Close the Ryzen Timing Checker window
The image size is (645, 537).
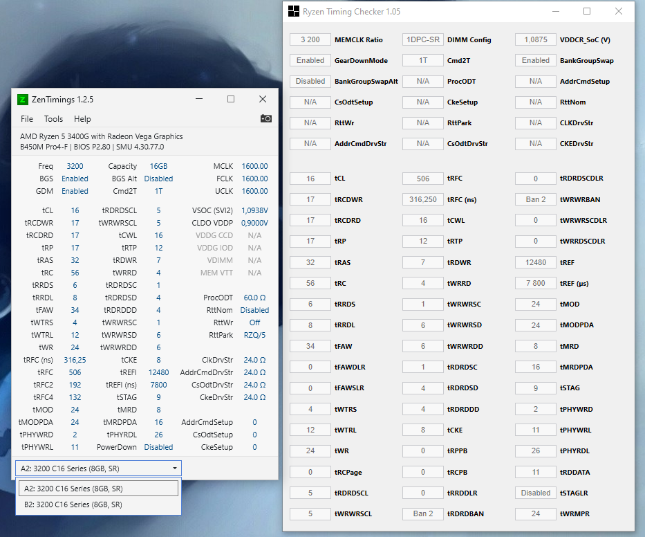[x=618, y=12]
